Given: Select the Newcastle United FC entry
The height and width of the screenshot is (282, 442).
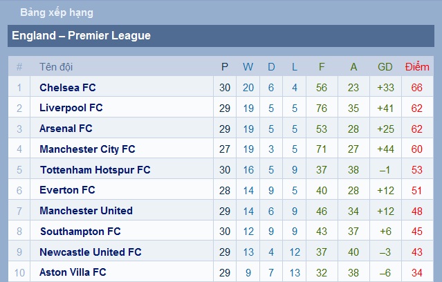Looking at the screenshot, I should coord(91,252).
